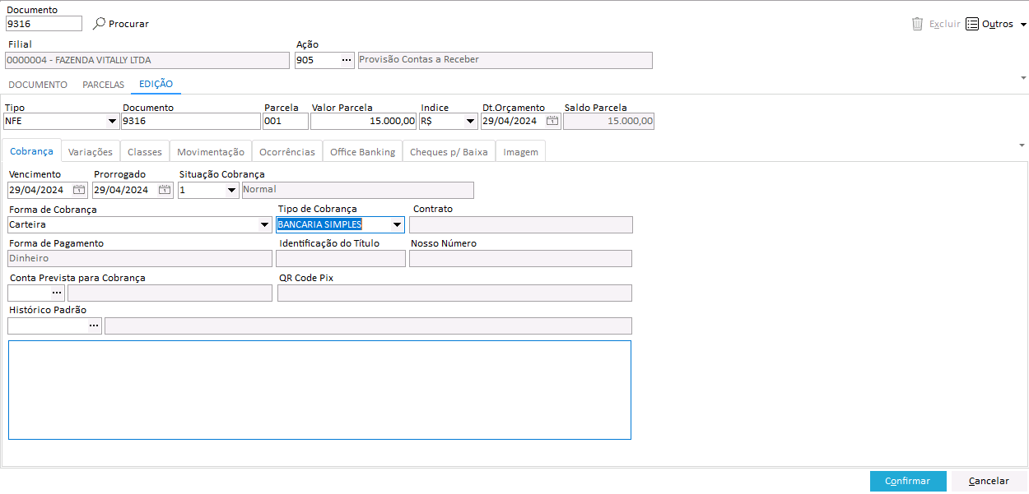Viewport: 1029px width, 494px height.
Task: Click the Cancelar button
Action: (x=989, y=481)
